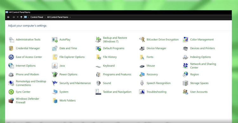Open the Storage Spaces icon

click(185, 83)
